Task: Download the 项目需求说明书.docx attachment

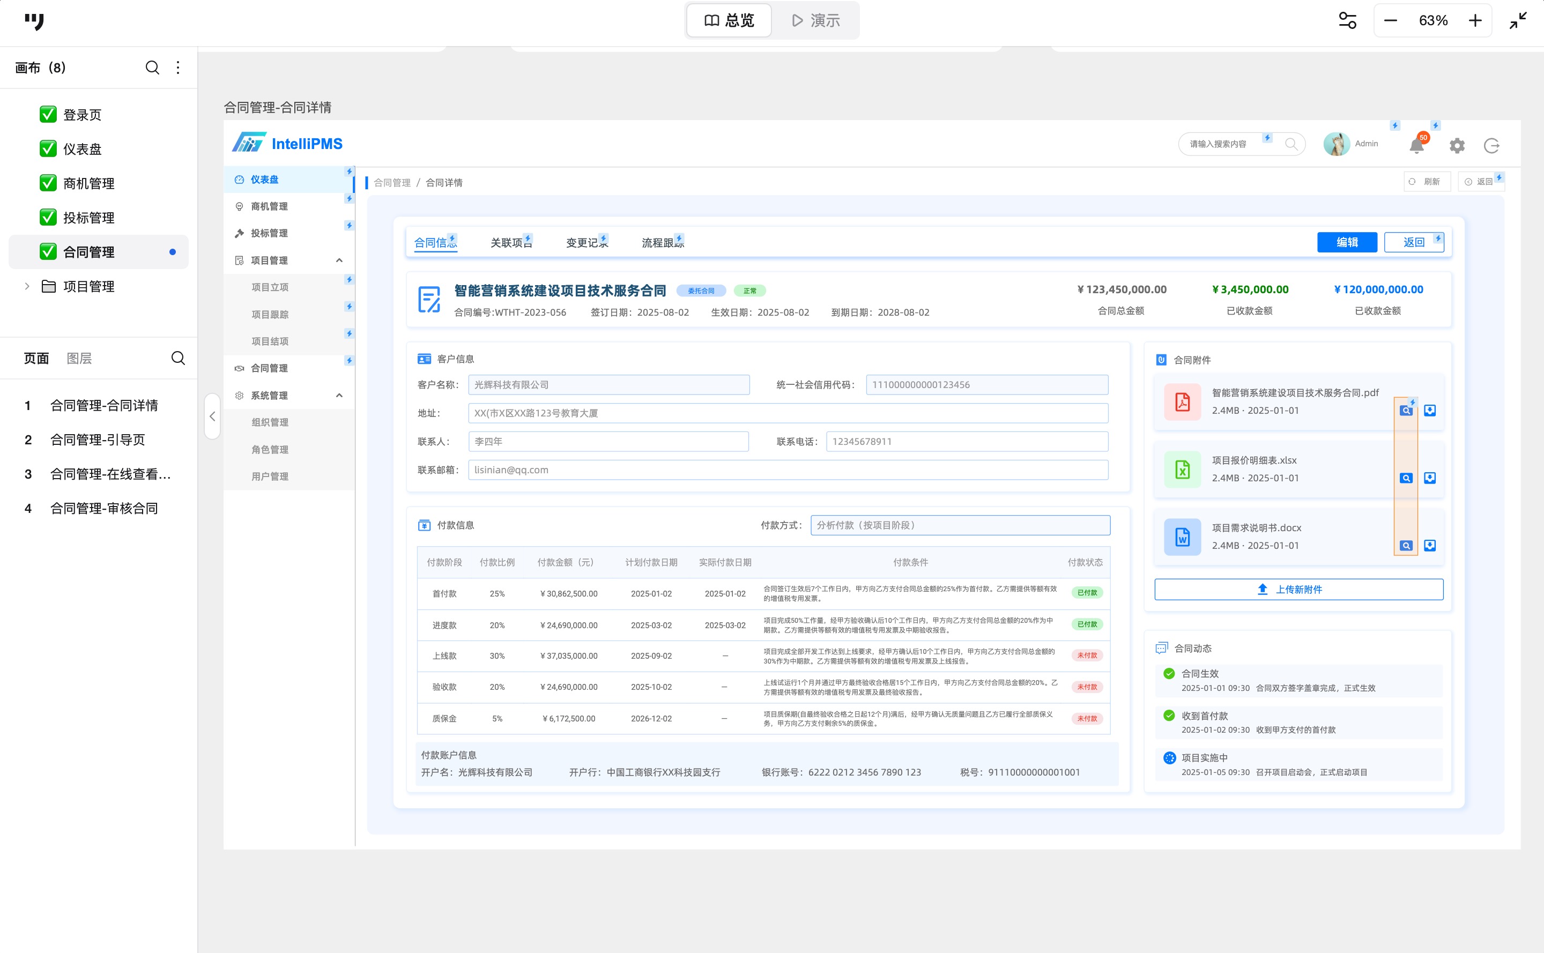Action: tap(1430, 545)
